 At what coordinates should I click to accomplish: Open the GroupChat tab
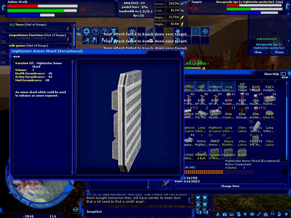click(x=94, y=211)
